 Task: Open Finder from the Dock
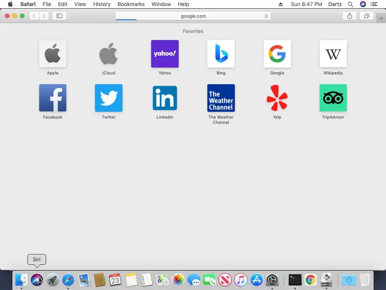21,280
